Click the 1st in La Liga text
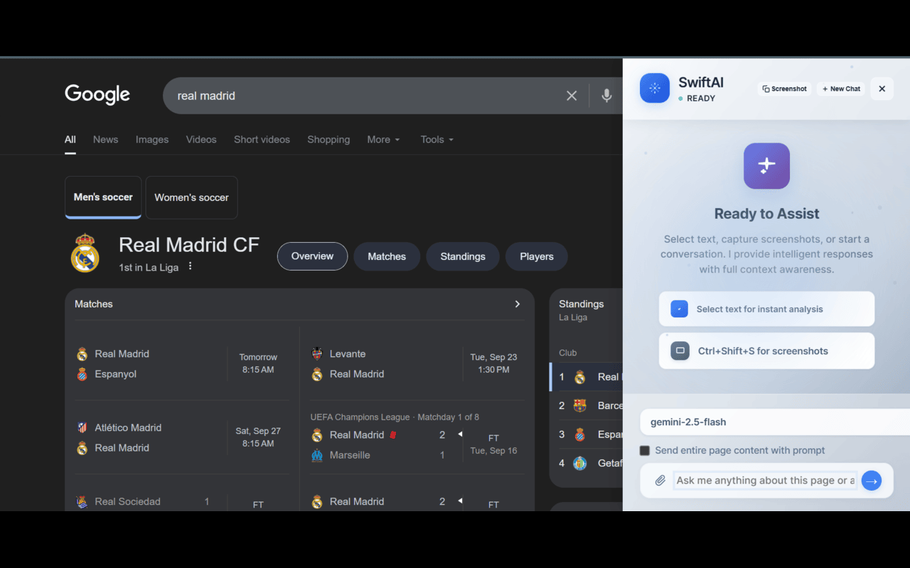The width and height of the screenshot is (910, 568). (x=149, y=268)
